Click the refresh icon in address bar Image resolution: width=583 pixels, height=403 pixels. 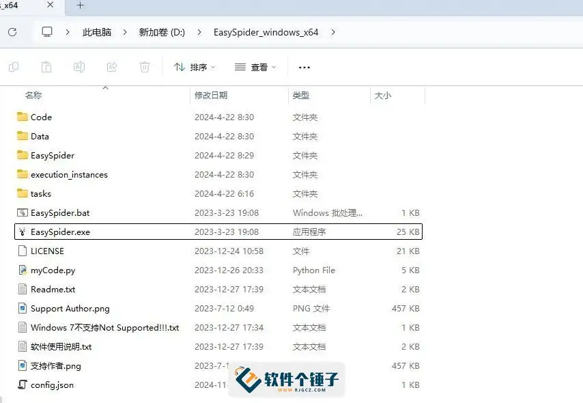tap(12, 32)
